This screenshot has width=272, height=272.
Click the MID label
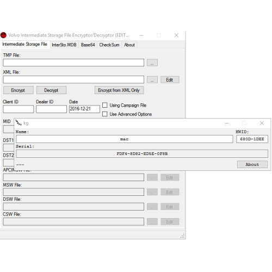[x=7, y=121]
